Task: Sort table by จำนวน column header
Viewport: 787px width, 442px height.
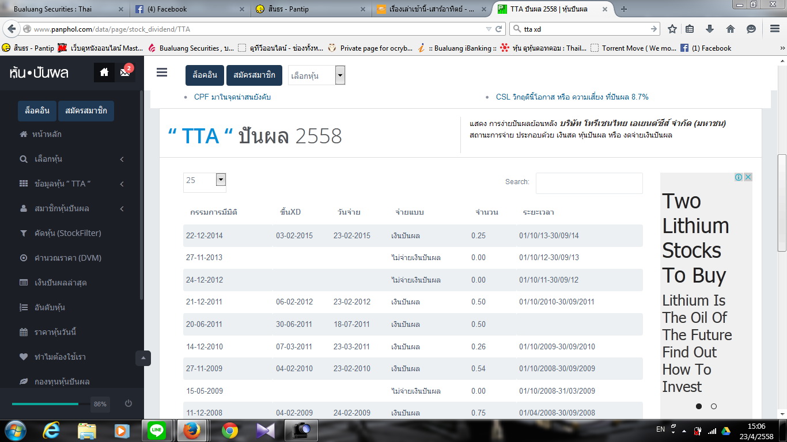Action: pos(487,212)
